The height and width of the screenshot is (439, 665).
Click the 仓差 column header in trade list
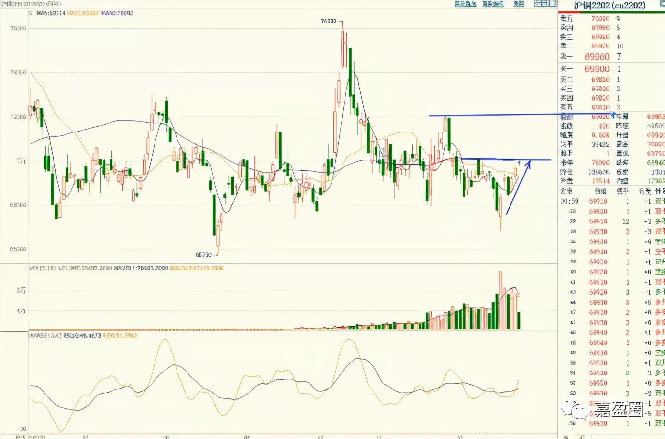645,191
